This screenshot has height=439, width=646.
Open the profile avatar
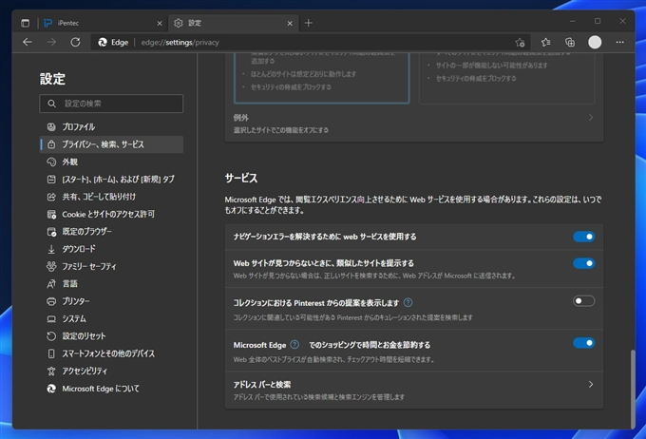point(595,42)
